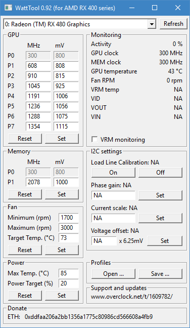Select the Power Target percent field
Image resolution: width=190 pixels, height=328 pixels.
[69, 283]
